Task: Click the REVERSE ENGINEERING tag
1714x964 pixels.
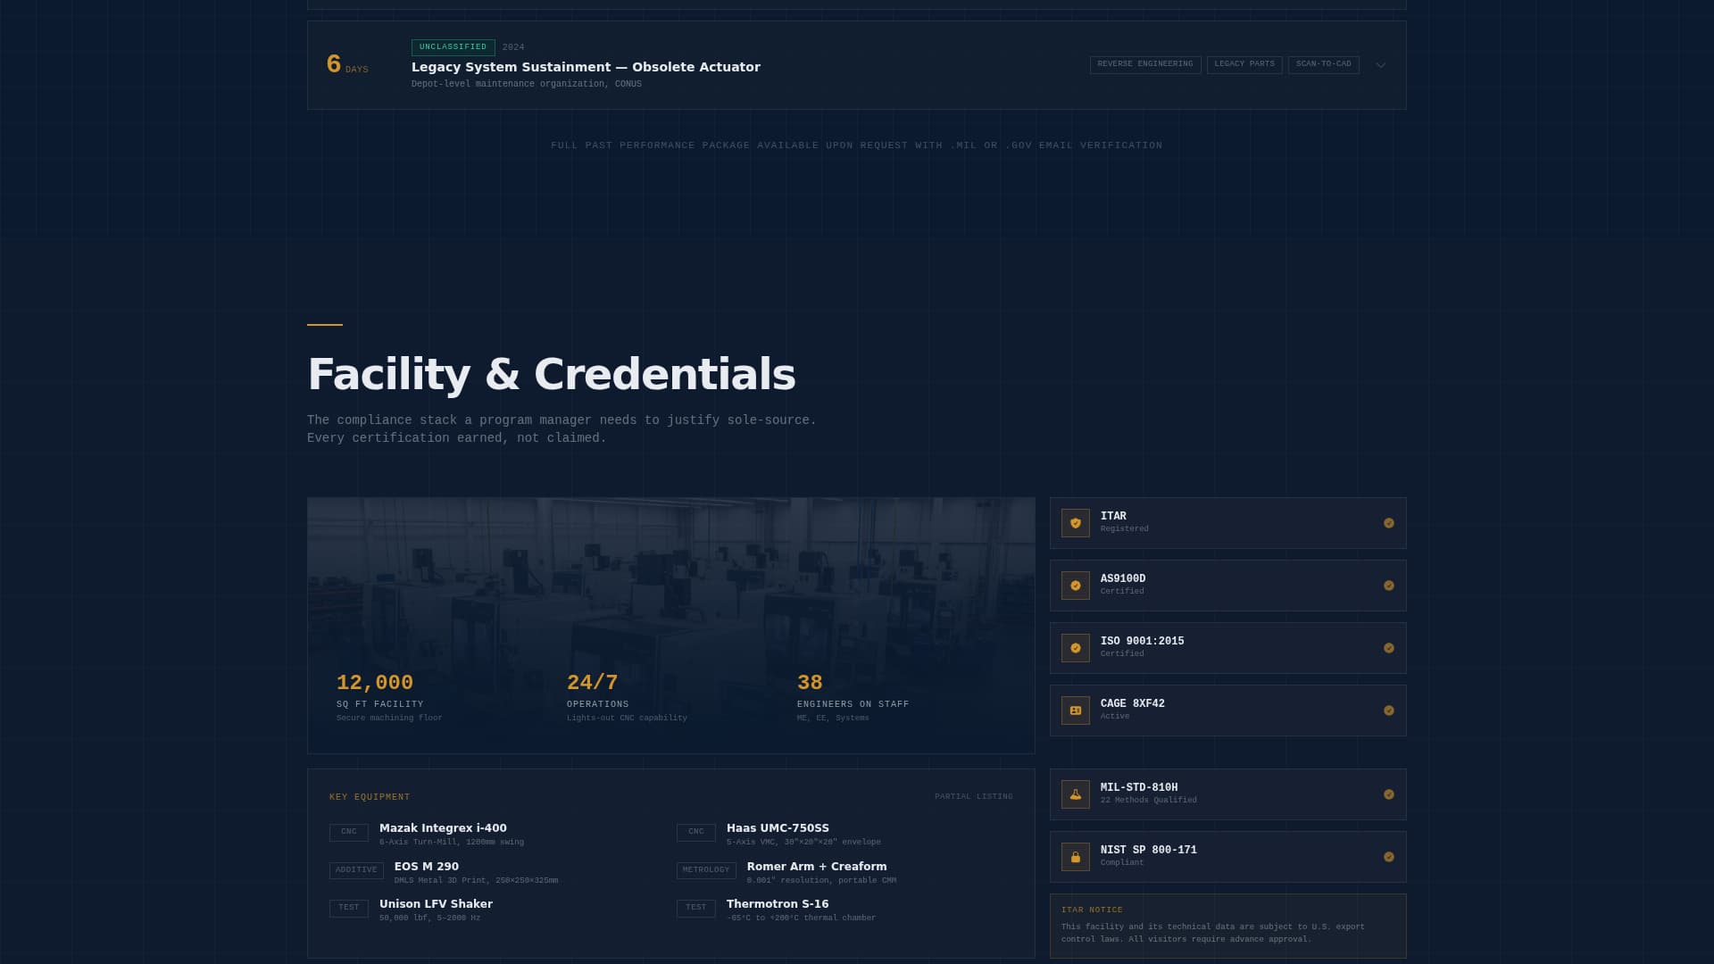Action: [x=1145, y=64]
